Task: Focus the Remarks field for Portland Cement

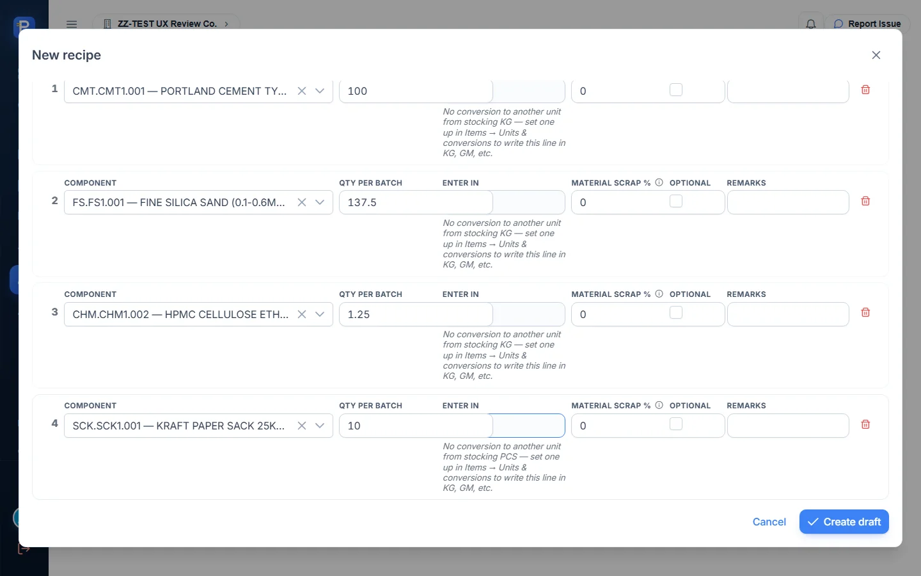Action: (788, 91)
